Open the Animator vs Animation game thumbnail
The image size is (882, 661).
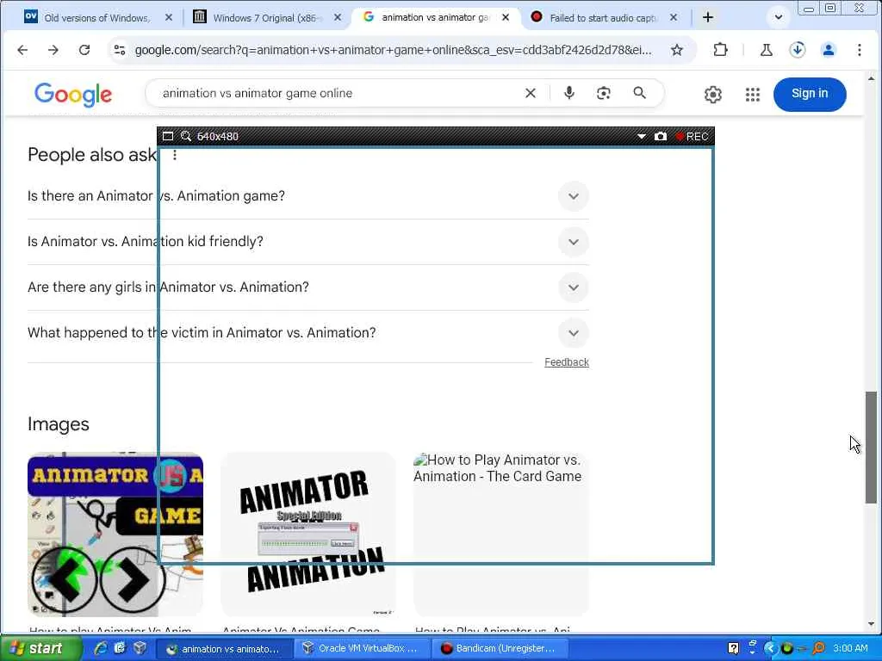[x=115, y=534]
